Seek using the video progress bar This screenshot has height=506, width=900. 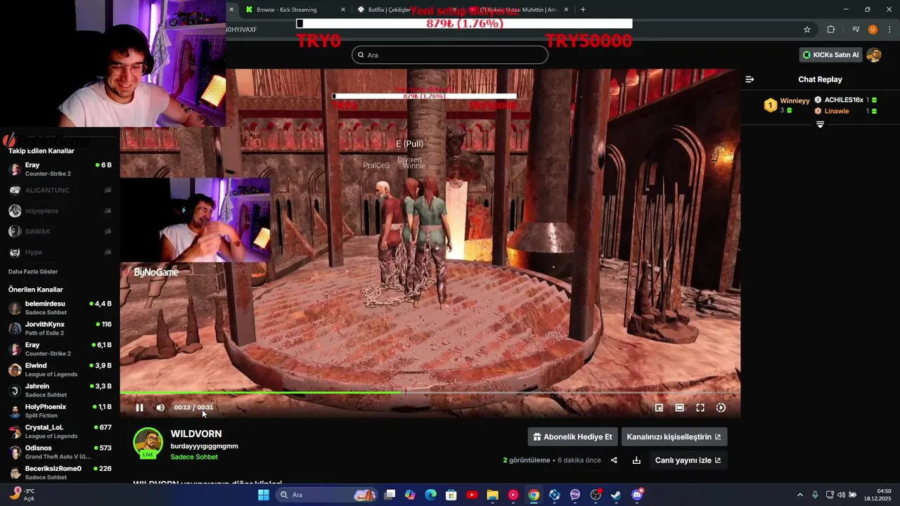pos(430,392)
